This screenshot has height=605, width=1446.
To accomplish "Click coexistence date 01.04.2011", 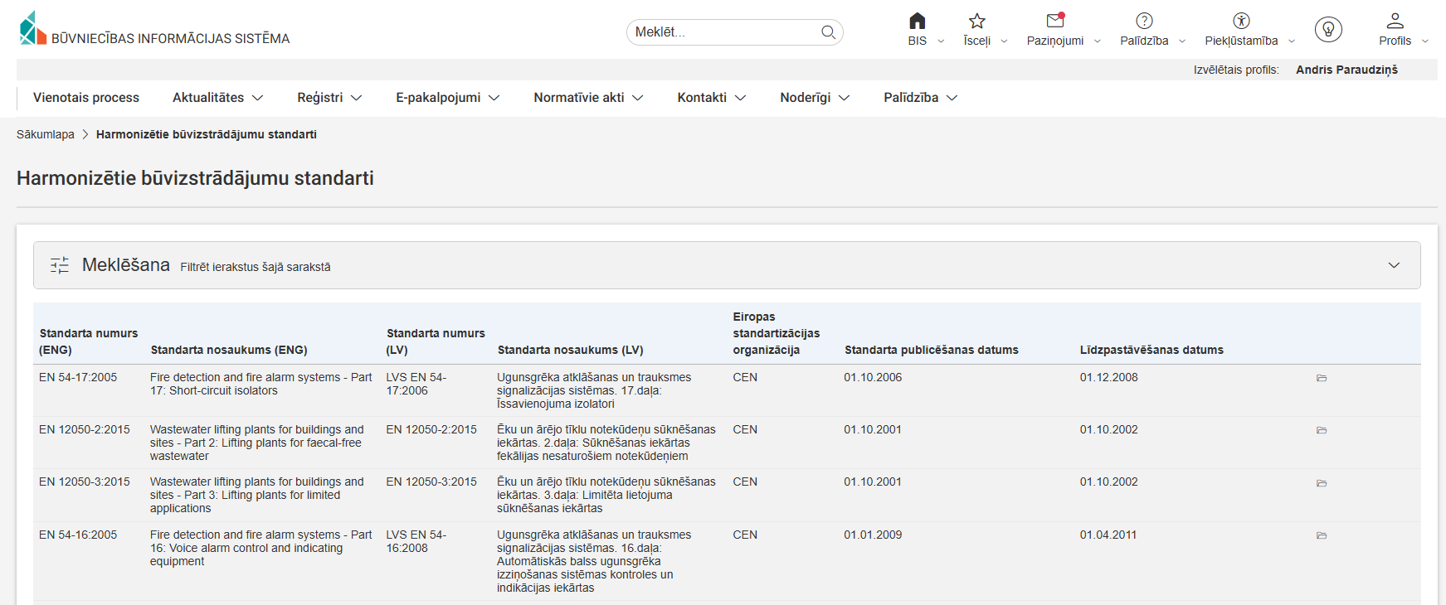I will [x=1108, y=535].
